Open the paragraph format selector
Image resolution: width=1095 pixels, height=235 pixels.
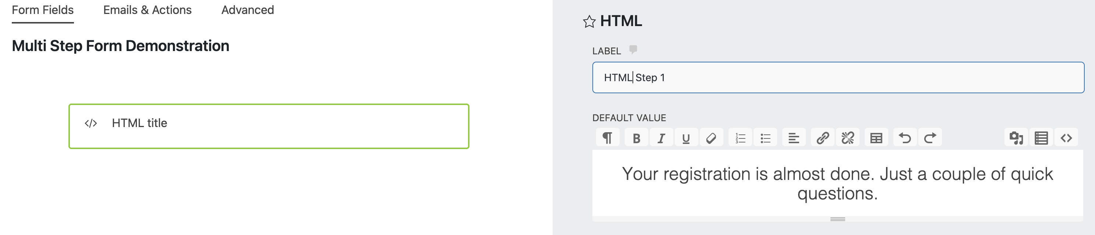click(607, 137)
